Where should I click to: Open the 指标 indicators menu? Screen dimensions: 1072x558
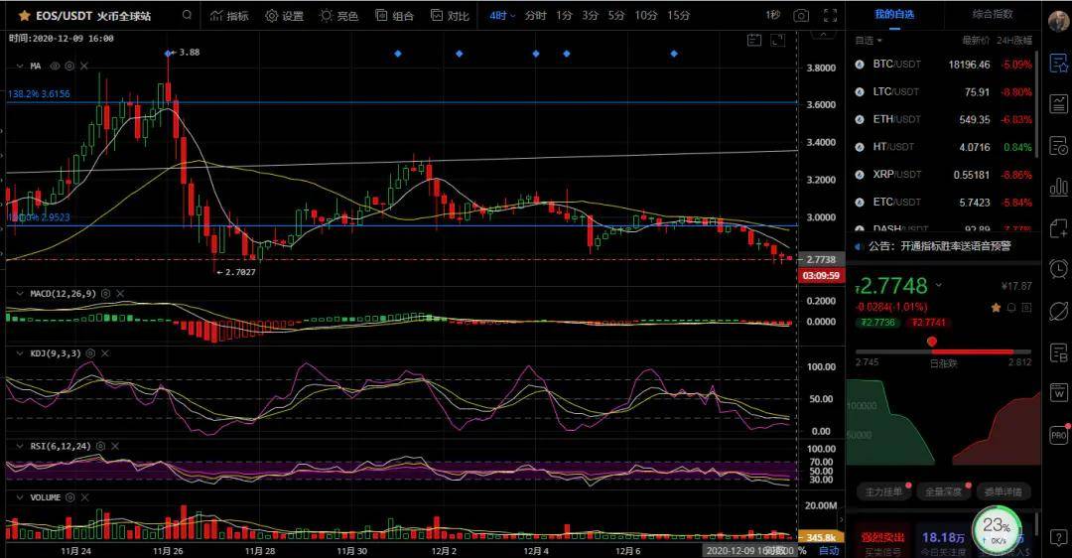[x=229, y=15]
